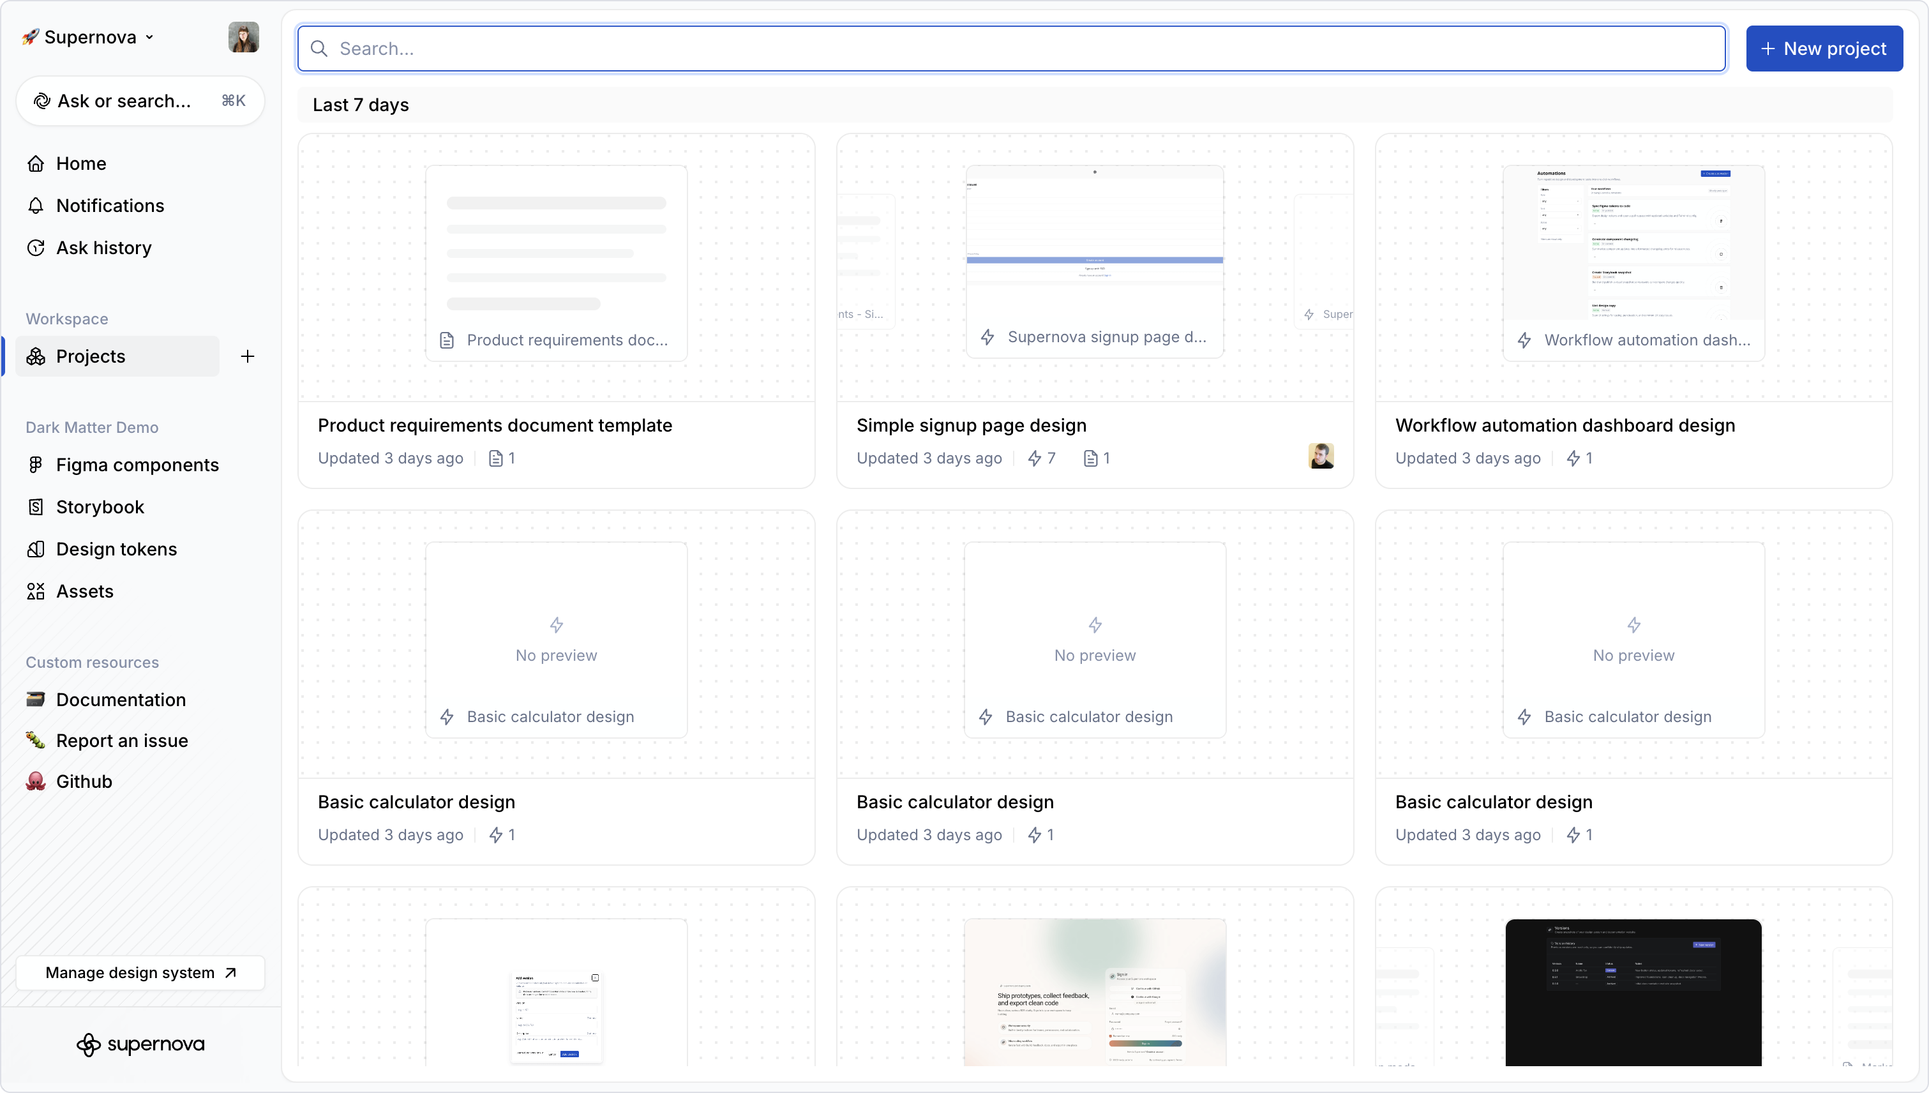Screen dimensions: 1929x1093
Task: Open the Assets section
Action: point(85,591)
